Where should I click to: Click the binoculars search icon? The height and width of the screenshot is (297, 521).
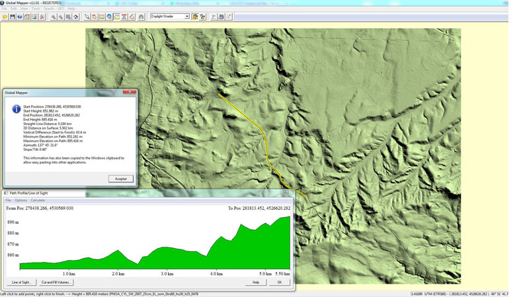pyautogui.click(x=141, y=17)
